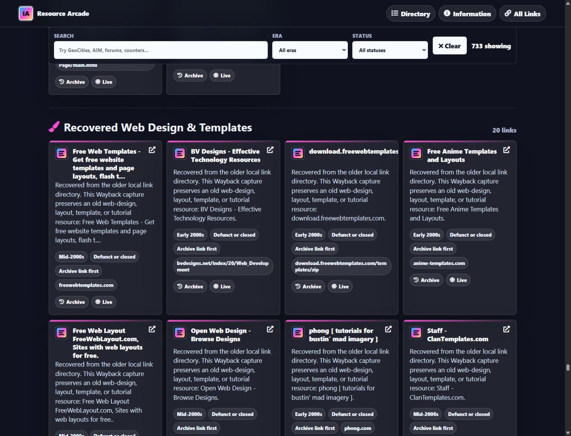Open external link icon on Open Web Design card
The image size is (571, 436).
[270, 329]
